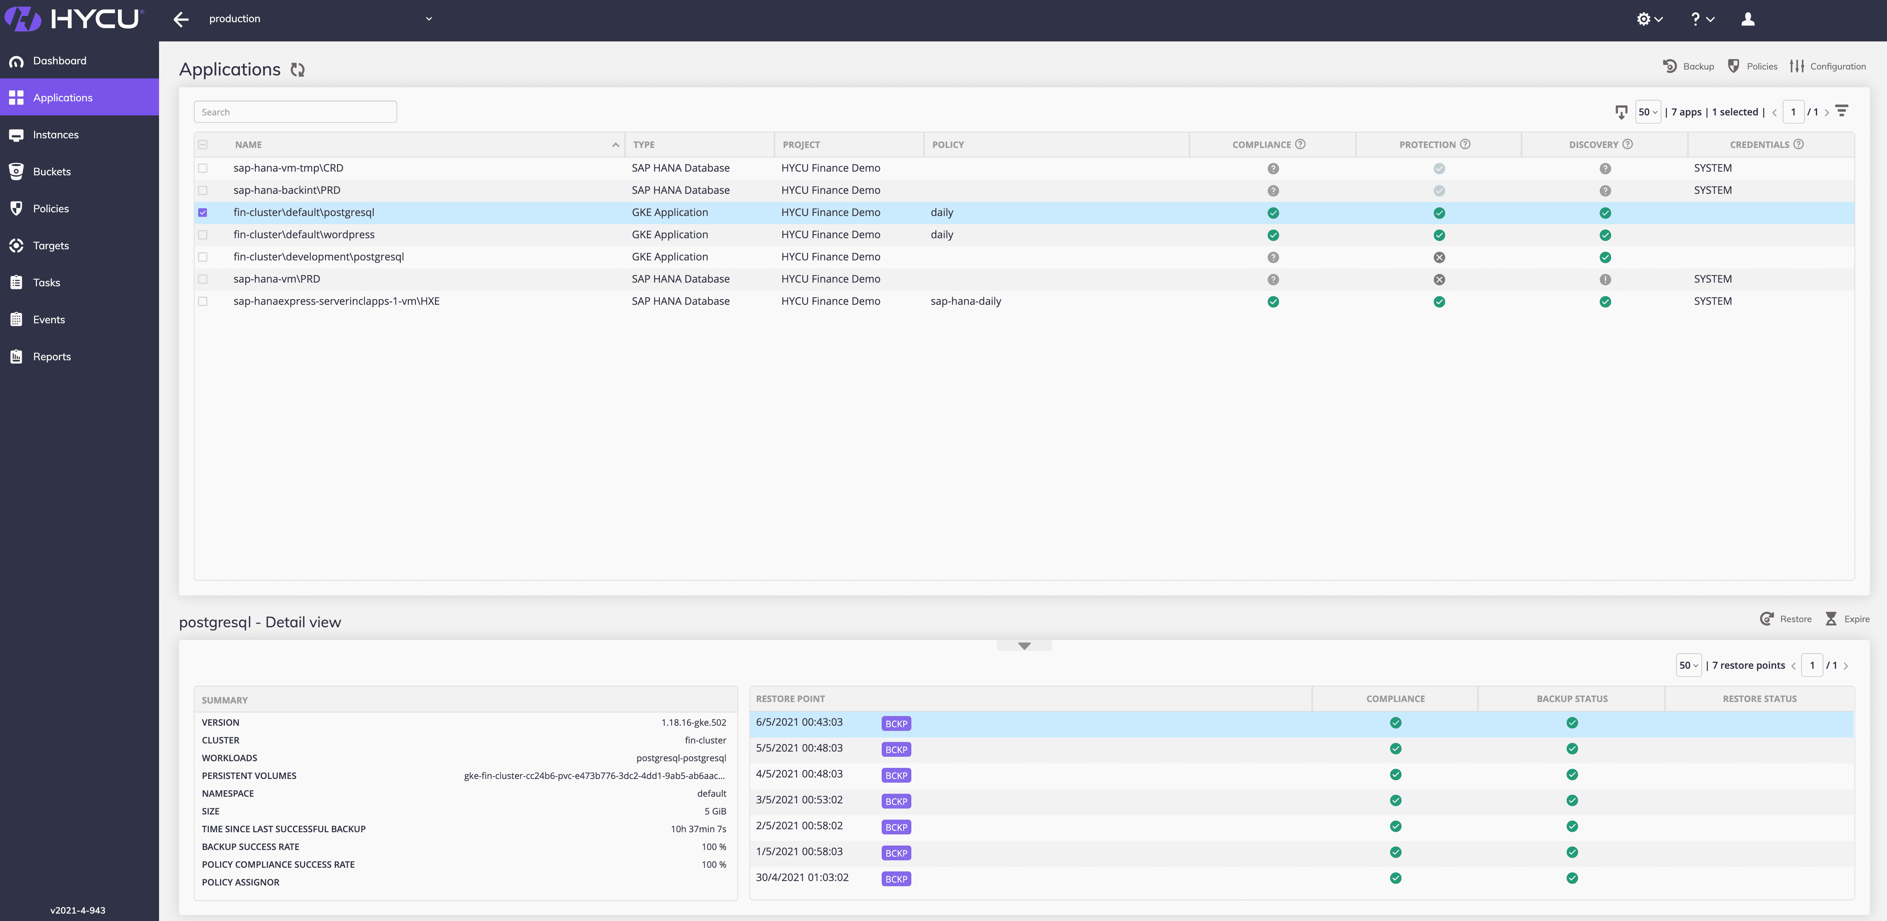
Task: Toggle the select-all header checkbox
Action: pos(203,145)
